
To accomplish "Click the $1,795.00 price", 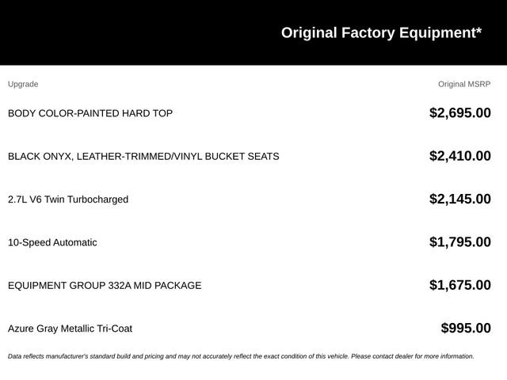I will pos(459,242).
